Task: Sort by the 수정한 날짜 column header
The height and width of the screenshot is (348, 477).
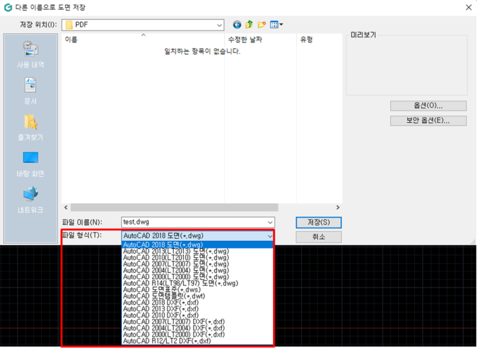Action: pyautogui.click(x=261, y=40)
